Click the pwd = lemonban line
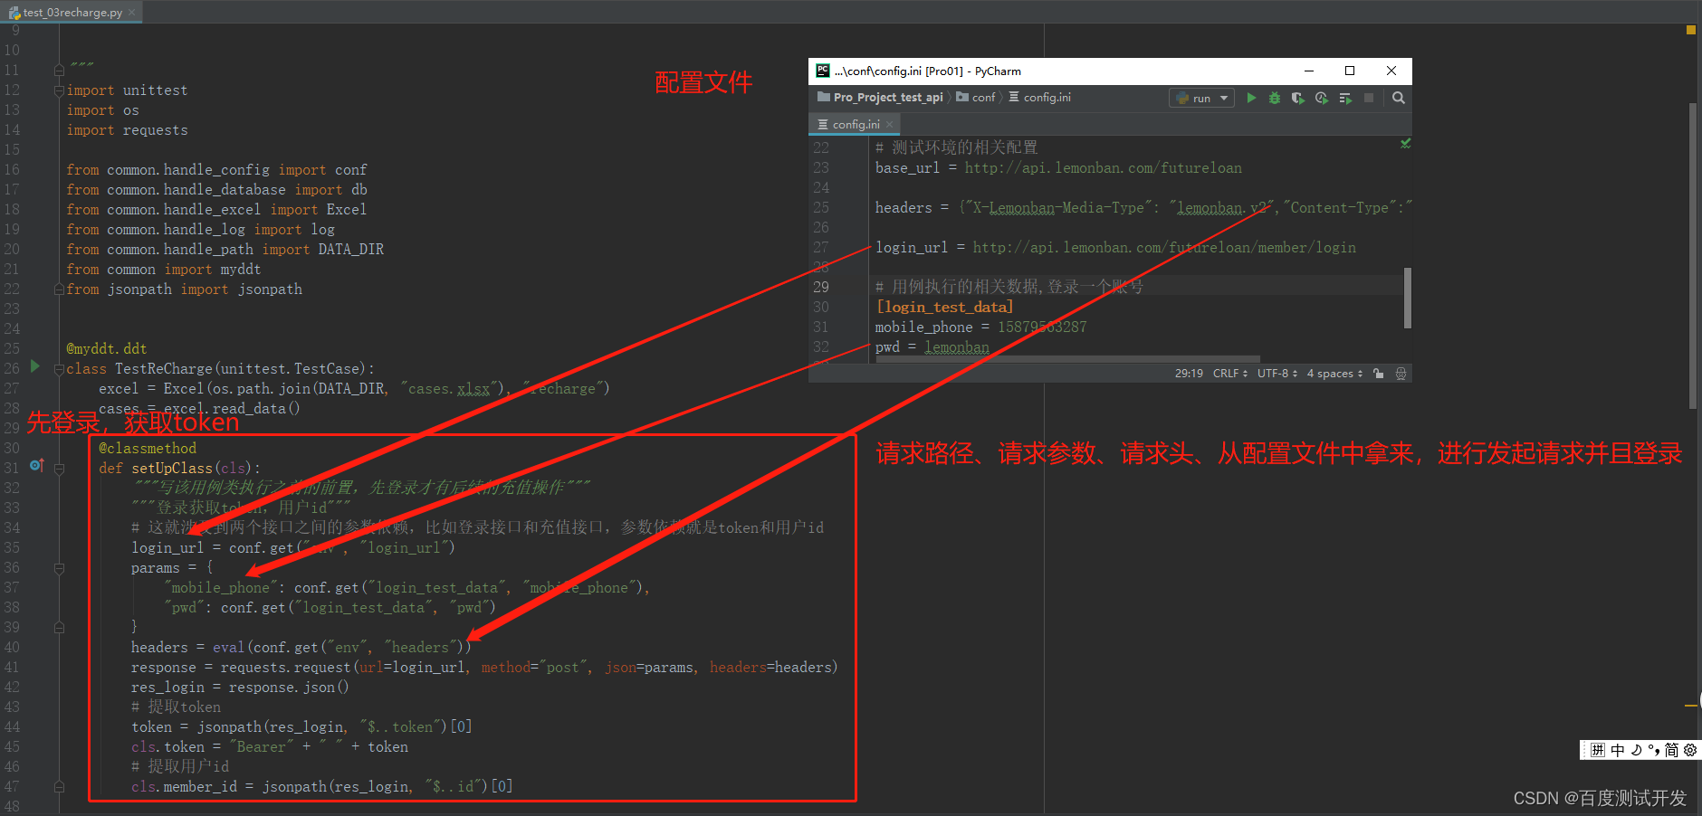 pyautogui.click(x=932, y=347)
